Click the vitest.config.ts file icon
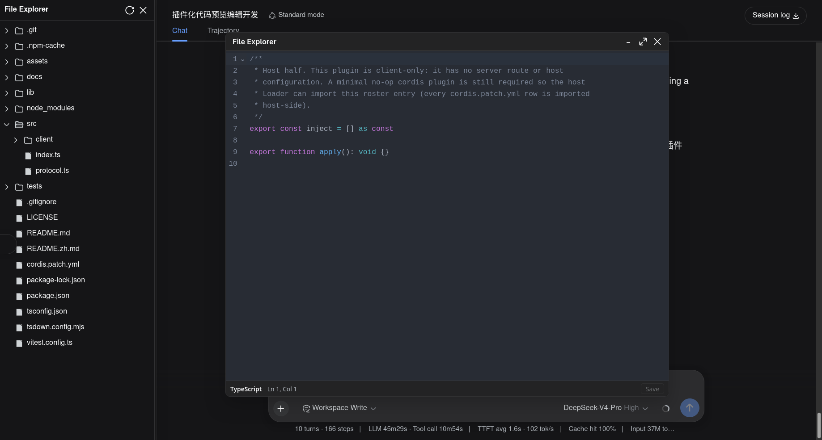The height and width of the screenshot is (440, 822). pyautogui.click(x=19, y=344)
